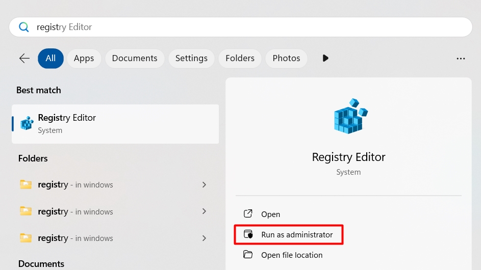Go back with the left arrow

(x=24, y=58)
